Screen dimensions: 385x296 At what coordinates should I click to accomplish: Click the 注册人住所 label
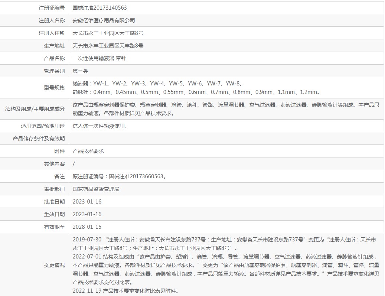52,33
